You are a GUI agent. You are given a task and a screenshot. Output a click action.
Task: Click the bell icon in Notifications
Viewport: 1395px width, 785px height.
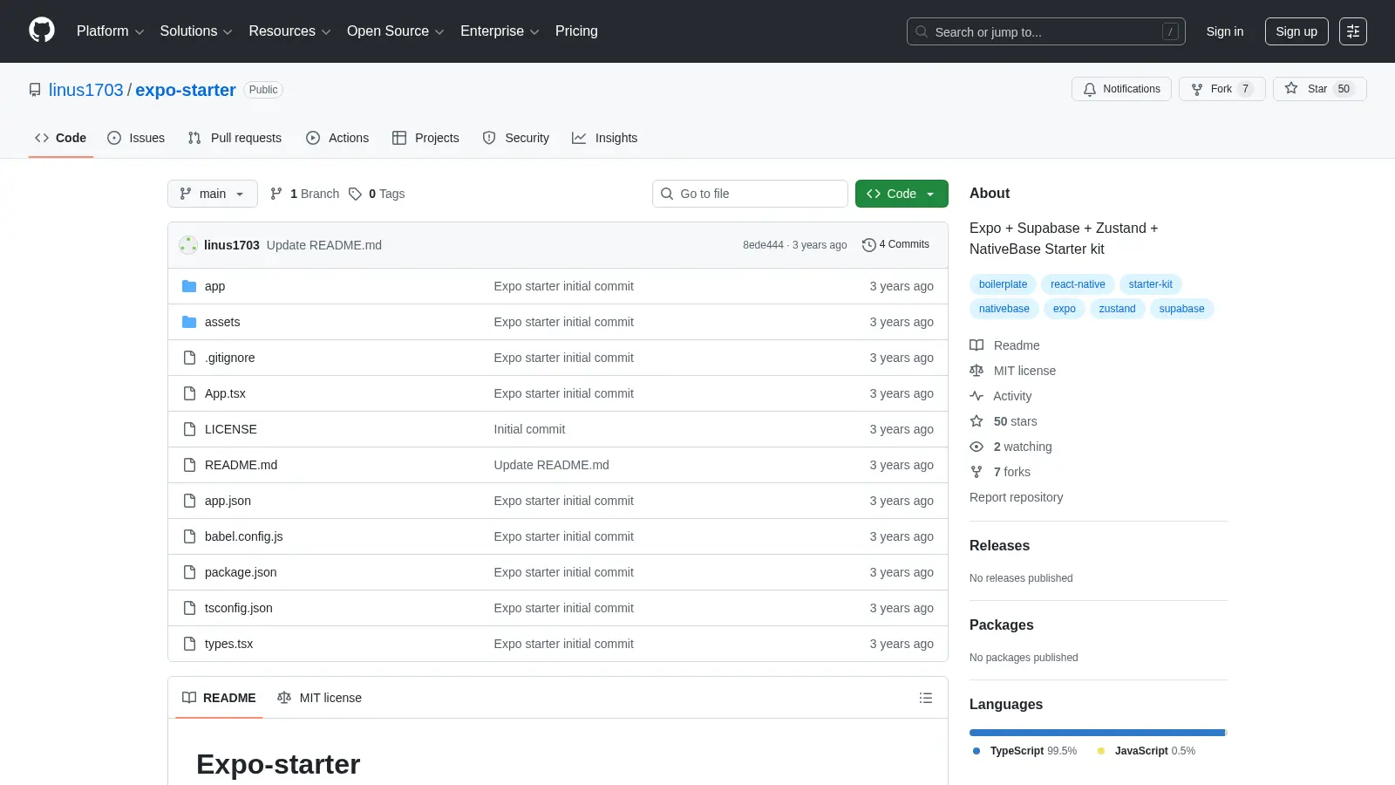(1090, 89)
